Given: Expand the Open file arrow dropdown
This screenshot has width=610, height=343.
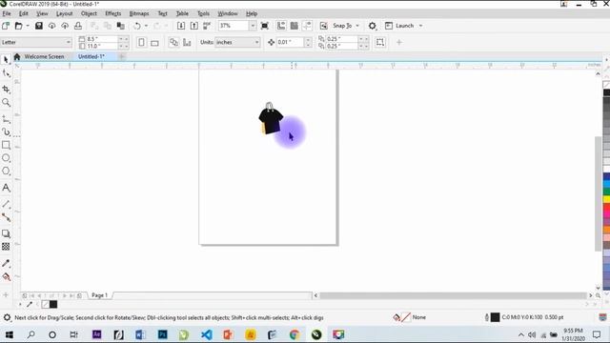Looking at the screenshot, I should click(x=28, y=26).
